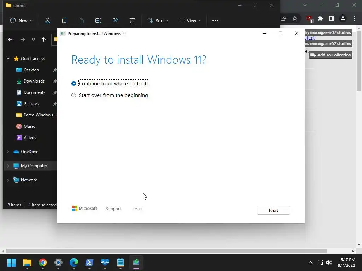Viewport: 362px width, 271px height.
Task: Open the Support link in setup
Action: 113,209
